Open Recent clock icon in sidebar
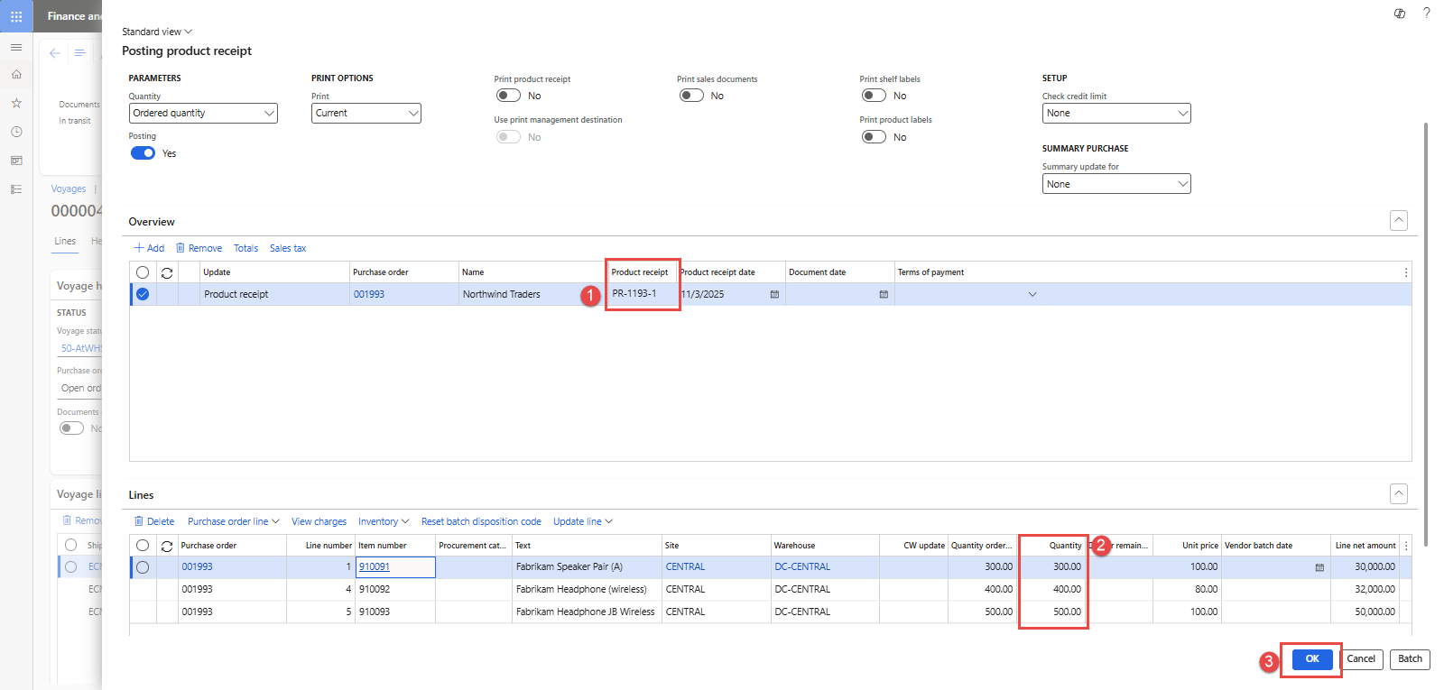The width and height of the screenshot is (1444, 690). [16, 132]
